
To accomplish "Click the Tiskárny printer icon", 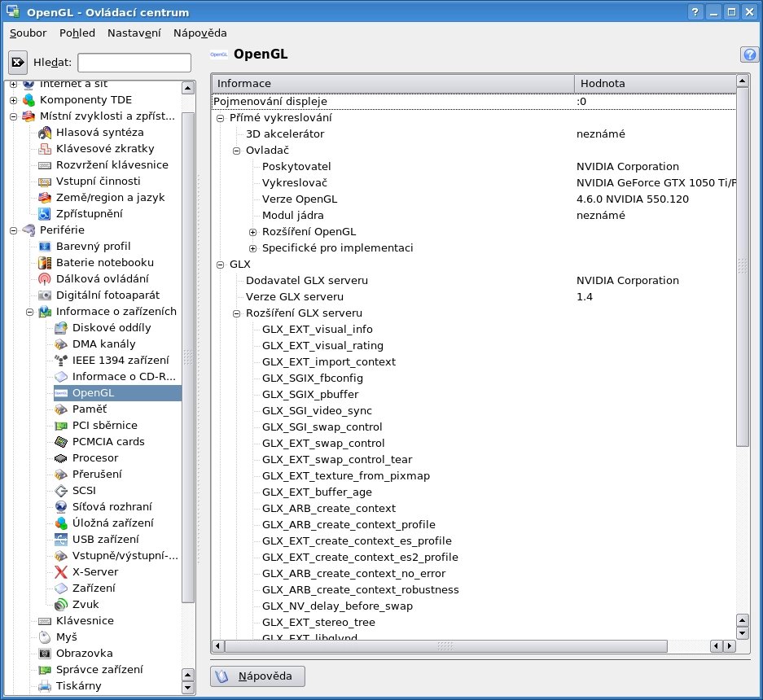I will [x=45, y=686].
